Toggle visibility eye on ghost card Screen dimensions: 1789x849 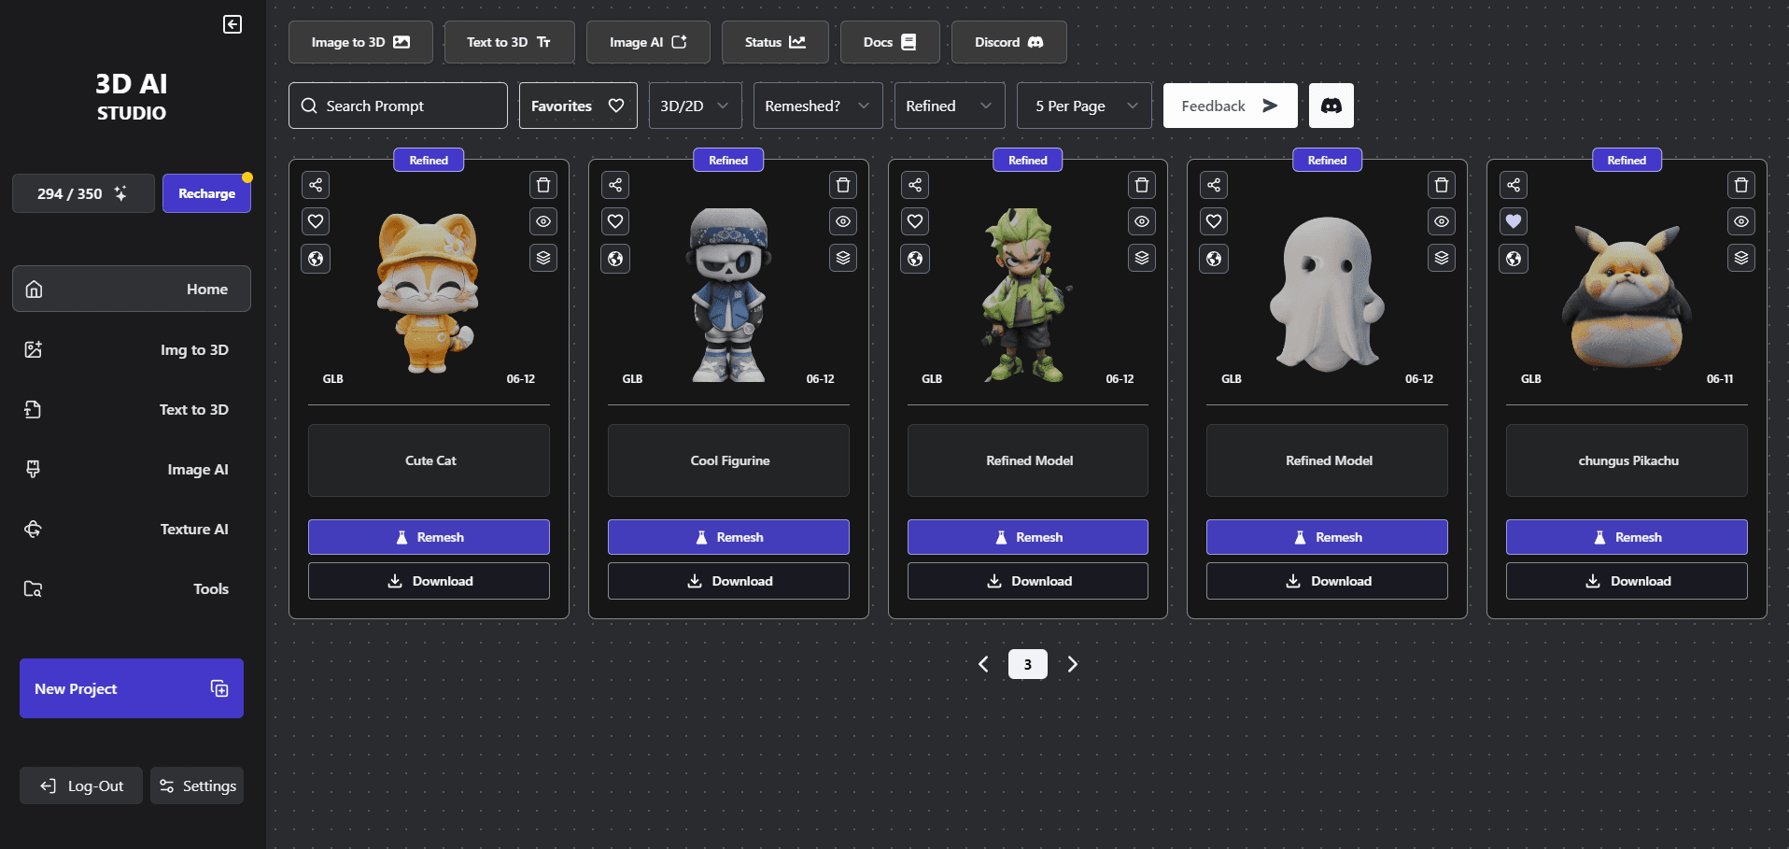(1442, 221)
